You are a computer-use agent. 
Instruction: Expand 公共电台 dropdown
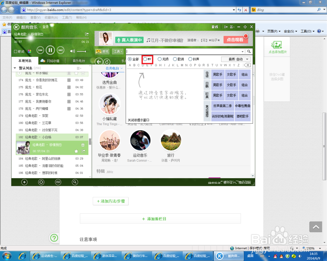tap(114, 68)
